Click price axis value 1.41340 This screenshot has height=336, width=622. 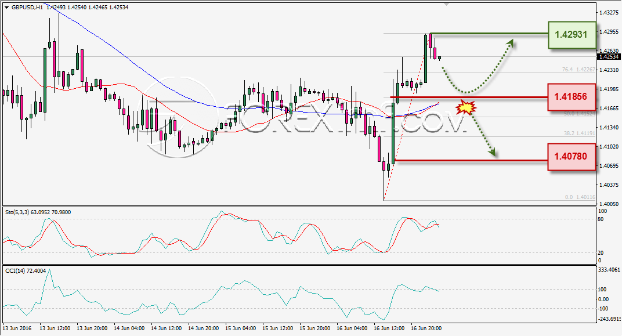click(x=609, y=127)
